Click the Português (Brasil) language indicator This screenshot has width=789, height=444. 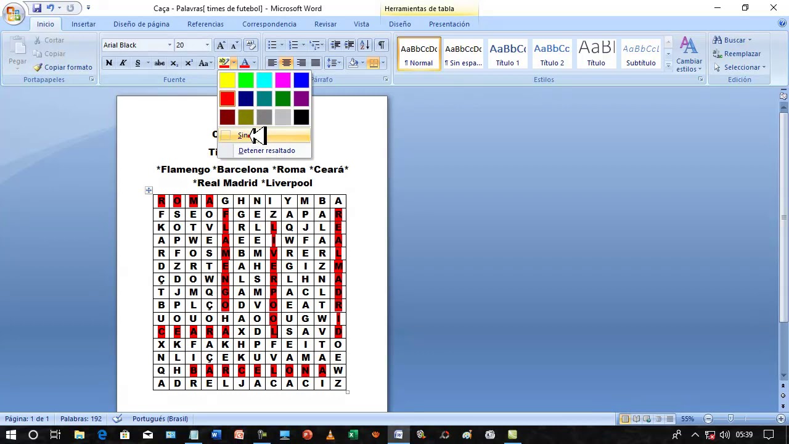[x=160, y=419]
